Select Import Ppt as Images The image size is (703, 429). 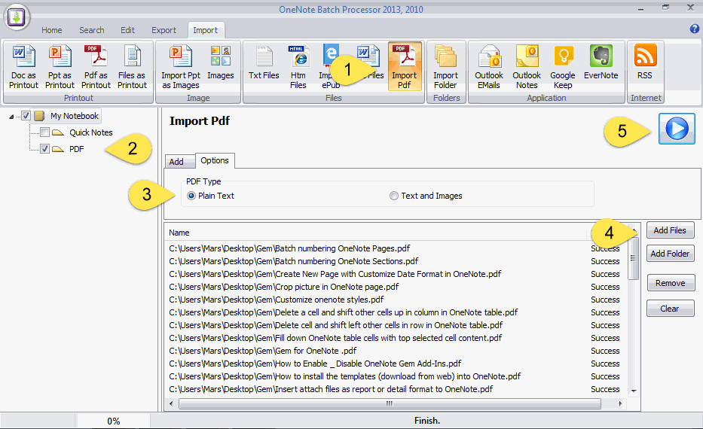point(181,67)
